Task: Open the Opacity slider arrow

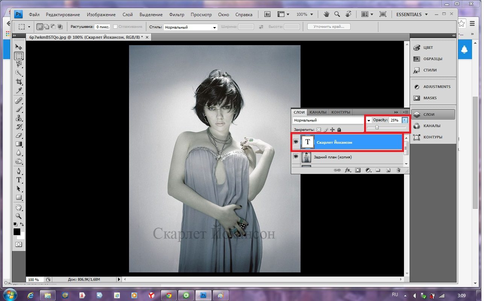Action: pyautogui.click(x=405, y=120)
